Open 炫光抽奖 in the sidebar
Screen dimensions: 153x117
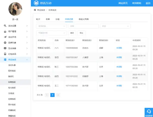tap(12, 88)
